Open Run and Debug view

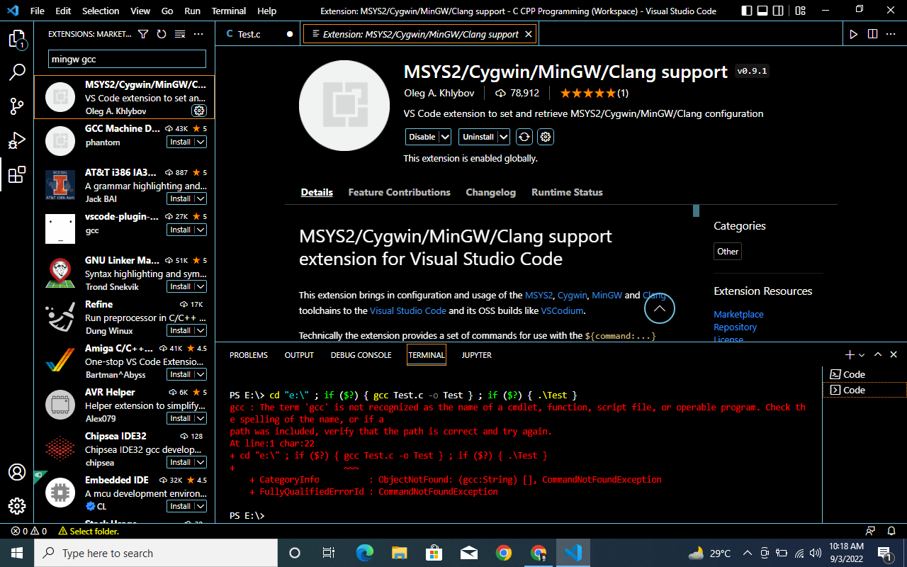(x=17, y=140)
